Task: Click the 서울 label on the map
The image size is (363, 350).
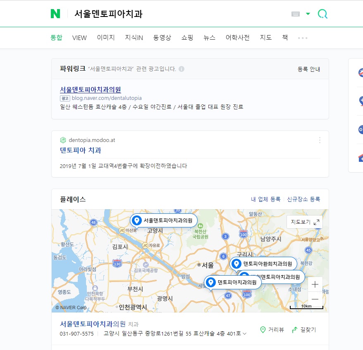Action: [208, 265]
